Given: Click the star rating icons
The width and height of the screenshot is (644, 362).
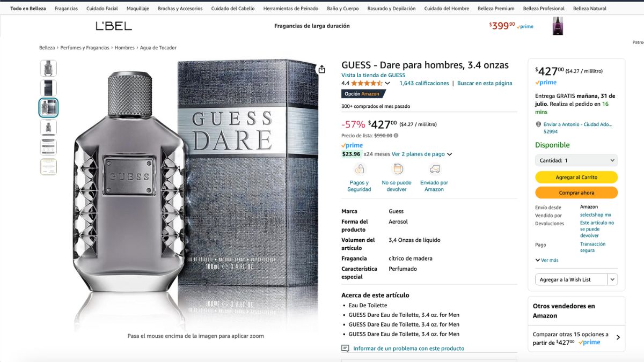Looking at the screenshot, I should pyautogui.click(x=367, y=83).
